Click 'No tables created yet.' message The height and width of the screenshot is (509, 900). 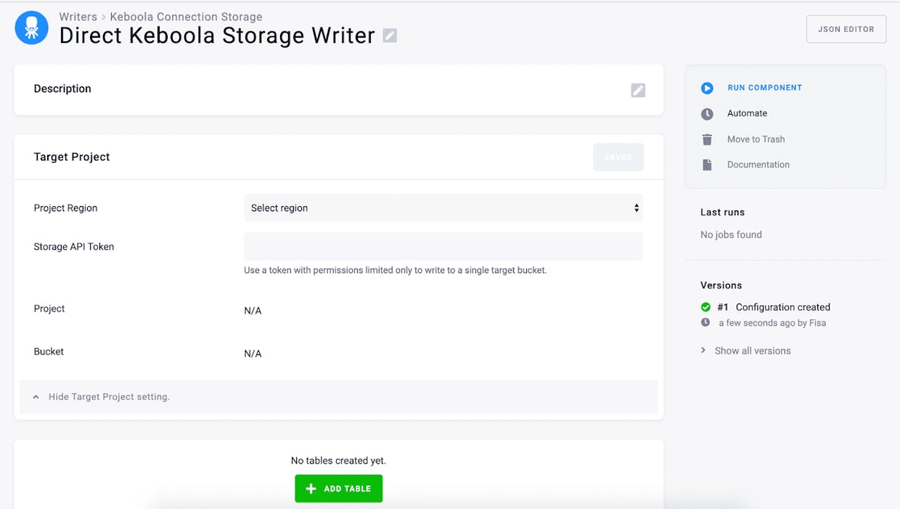[338, 460]
